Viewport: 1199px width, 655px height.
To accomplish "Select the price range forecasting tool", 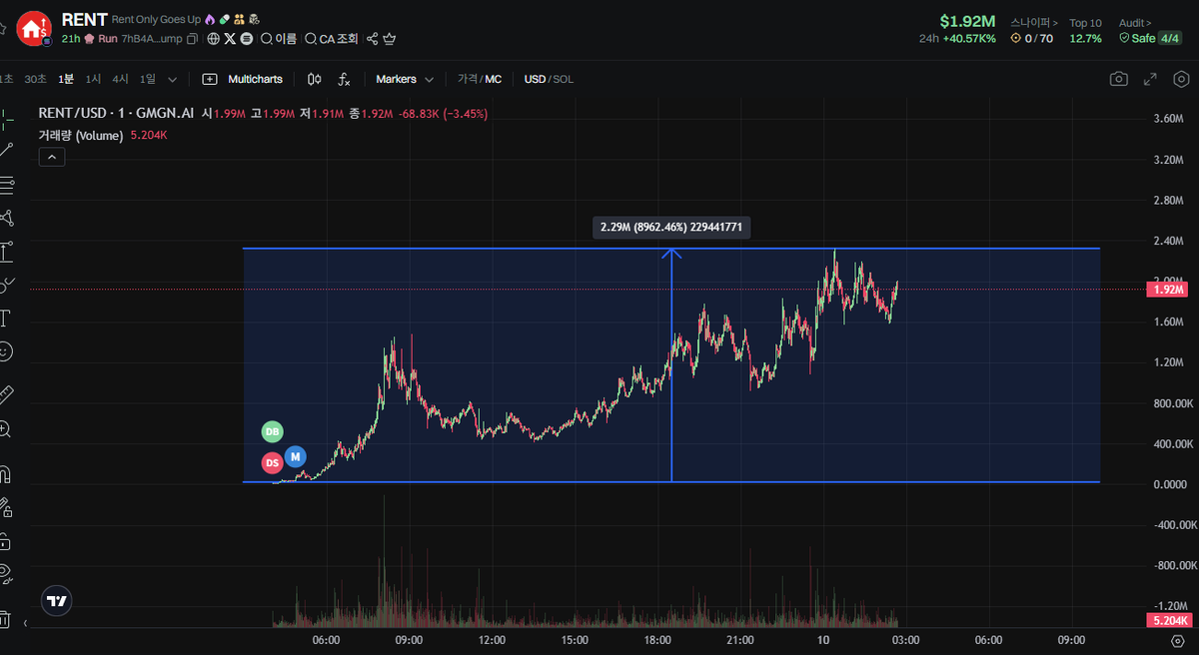I will click(x=6, y=250).
